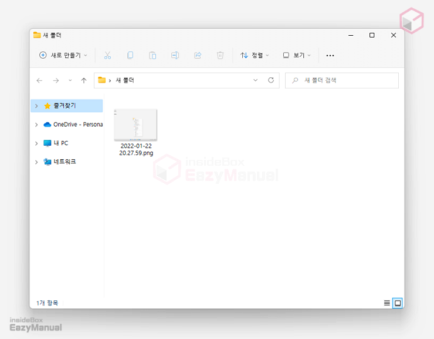Image resolution: width=434 pixels, height=339 pixels.
Task: Click the Share icon in toolbar
Action: tap(198, 55)
